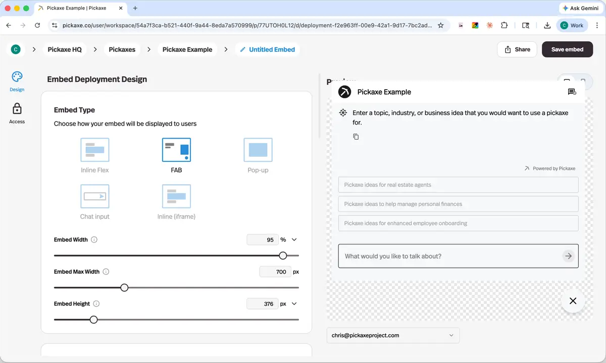Screen dimensions: 606x363
Task: Show info for Embed Width
Action: (x=94, y=240)
